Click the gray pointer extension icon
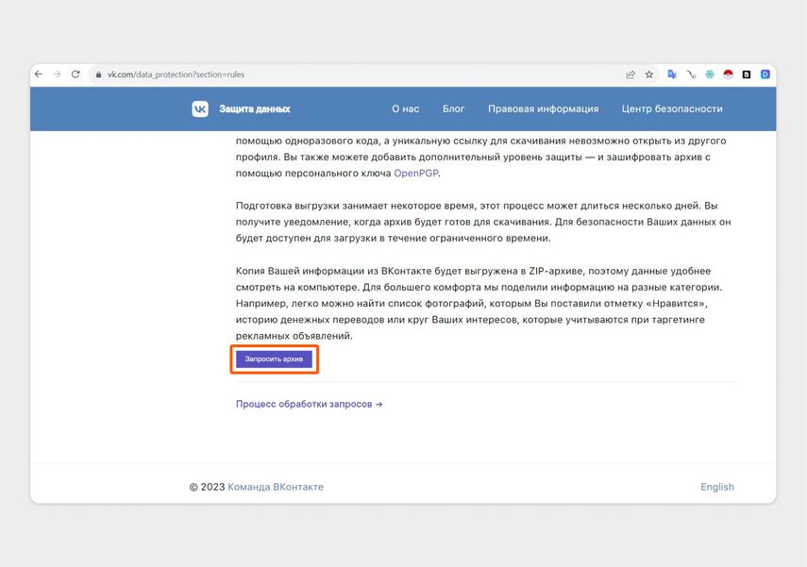 click(691, 75)
